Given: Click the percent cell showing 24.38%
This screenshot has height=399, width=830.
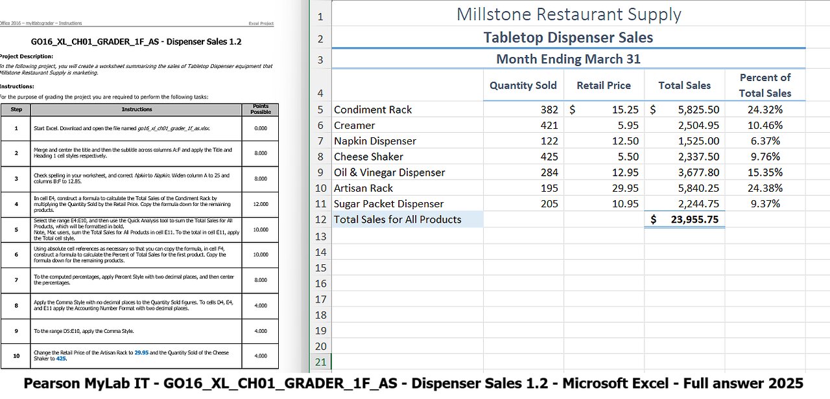Looking at the screenshot, I should (x=765, y=188).
